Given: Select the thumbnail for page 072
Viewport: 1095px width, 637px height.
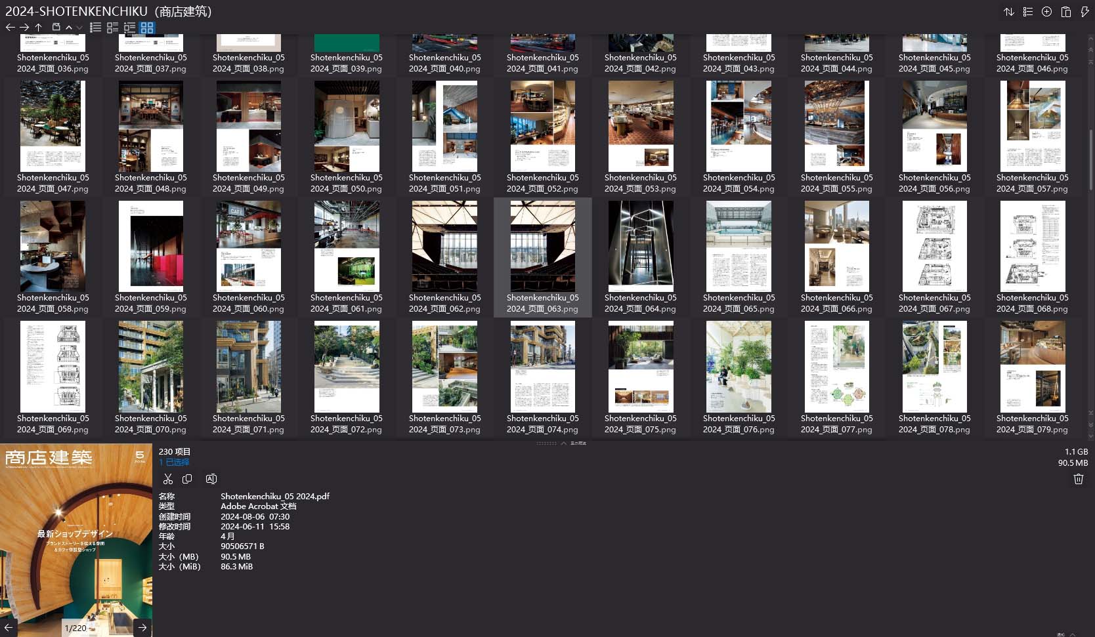Looking at the screenshot, I should 347,367.
